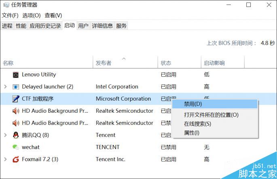
Task: Click the Foxmail red icon
Action: click(16, 160)
